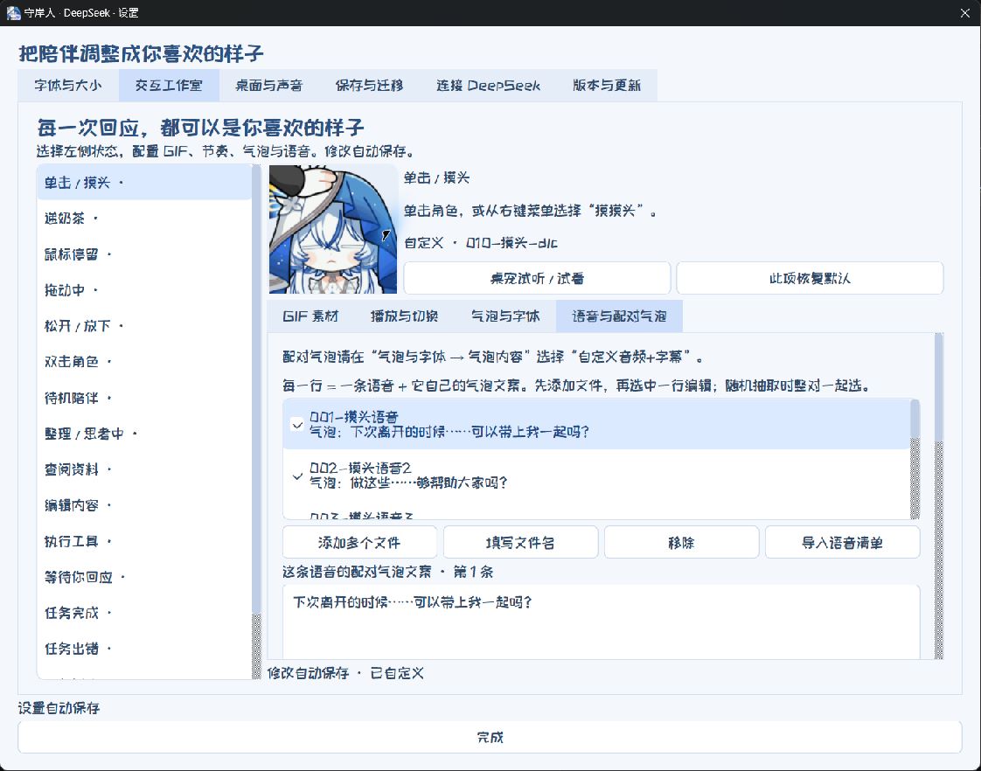This screenshot has height=771, width=981.
Task: Pick the 任务完成 state
Action: (x=144, y=613)
